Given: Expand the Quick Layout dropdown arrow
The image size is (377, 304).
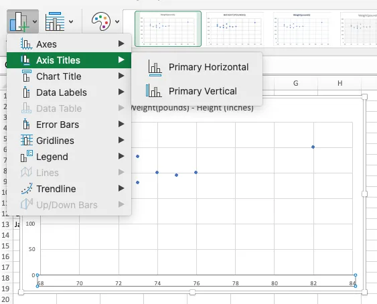Looking at the screenshot, I should pyautogui.click(x=71, y=21).
